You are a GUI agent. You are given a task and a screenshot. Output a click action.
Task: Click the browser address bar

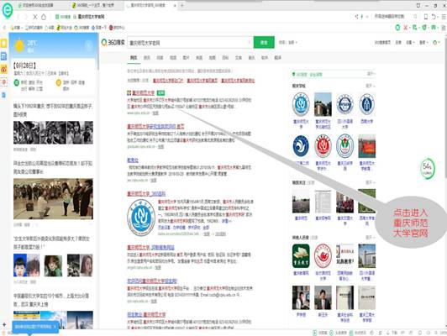[203, 17]
